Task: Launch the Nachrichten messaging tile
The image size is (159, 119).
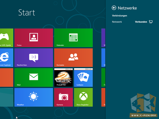Action: click(34, 58)
